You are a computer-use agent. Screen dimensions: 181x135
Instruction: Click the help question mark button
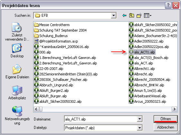(168, 5)
